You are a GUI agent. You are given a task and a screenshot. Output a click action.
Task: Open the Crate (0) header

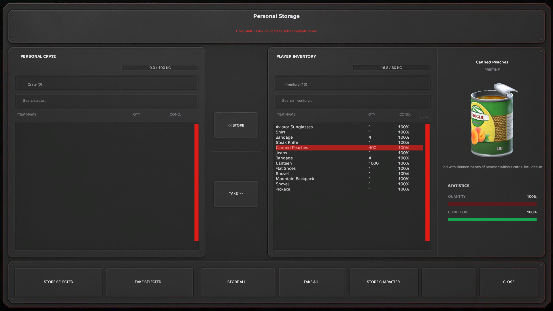point(107,83)
